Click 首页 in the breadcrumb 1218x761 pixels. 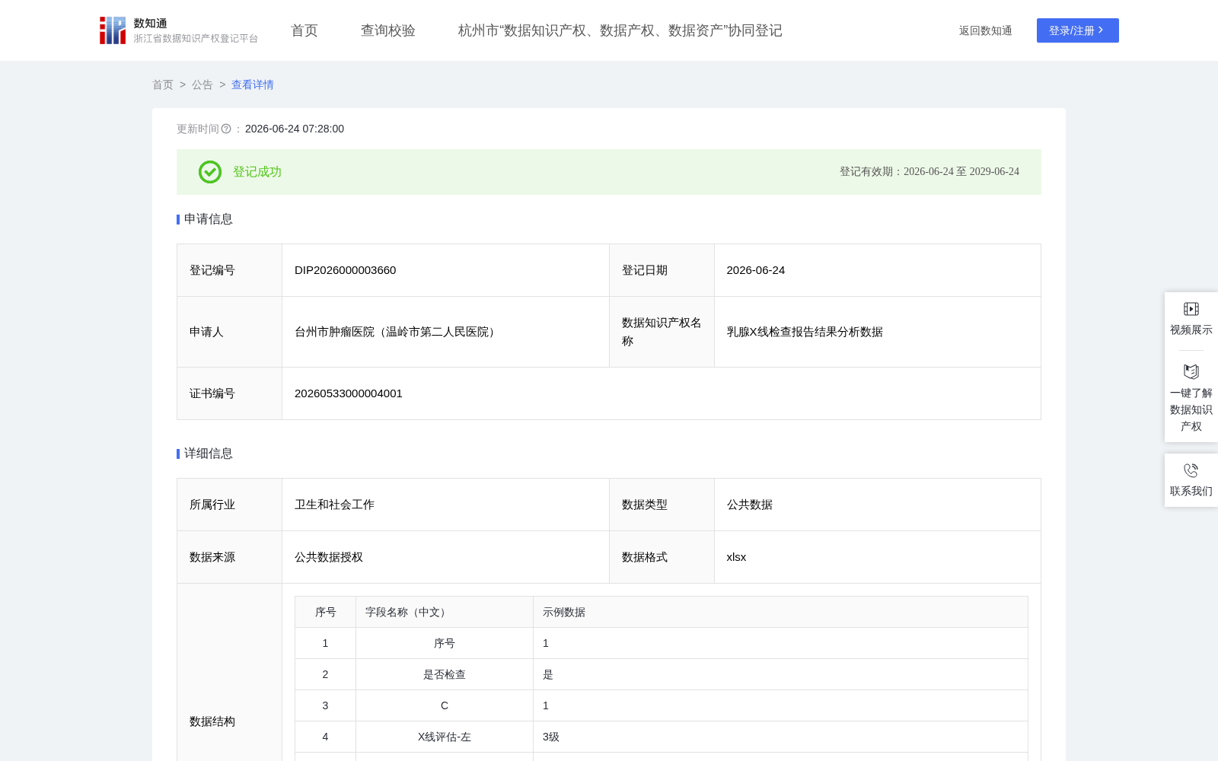coord(163,84)
